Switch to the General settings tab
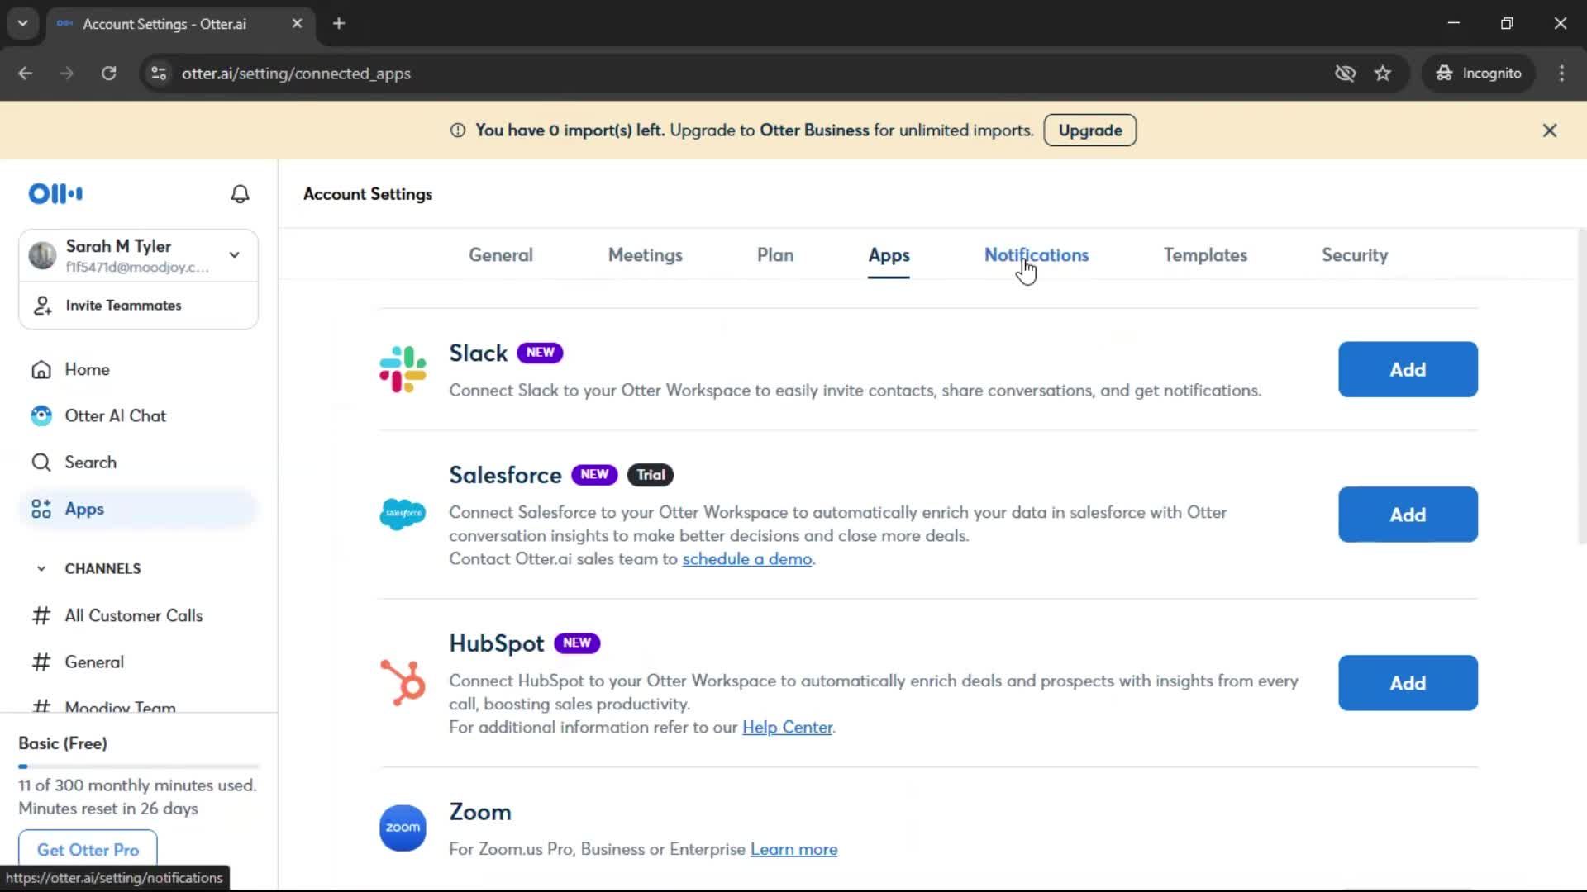The width and height of the screenshot is (1587, 892). pos(501,255)
